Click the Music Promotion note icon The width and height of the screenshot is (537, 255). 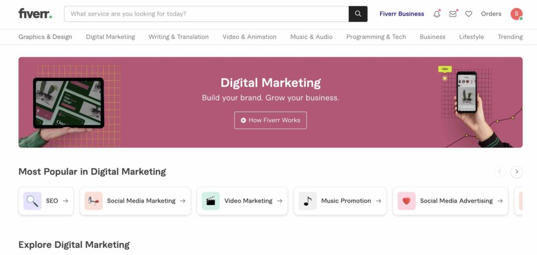(307, 201)
